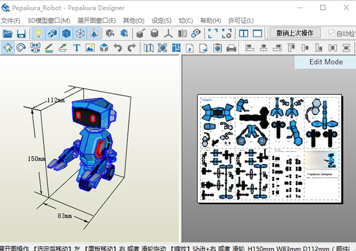Click the gray box with pointer line icon

pos(140,34)
